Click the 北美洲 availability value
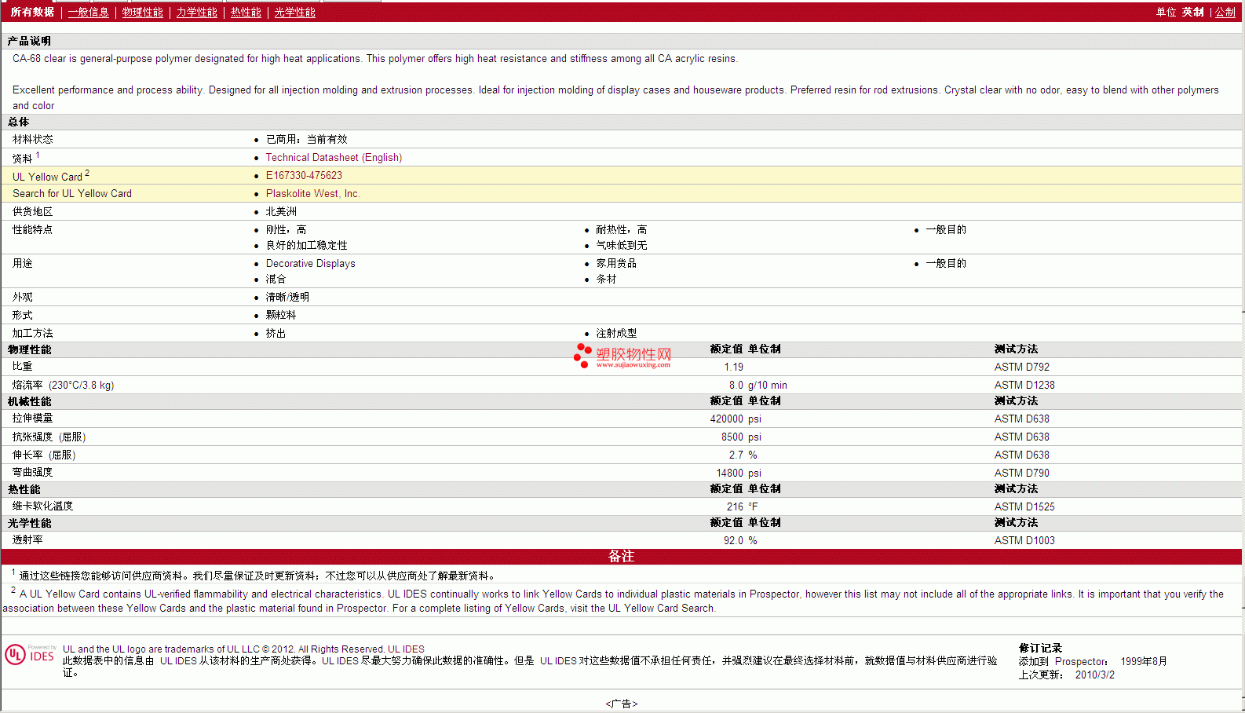The height and width of the screenshot is (713, 1245). [281, 211]
